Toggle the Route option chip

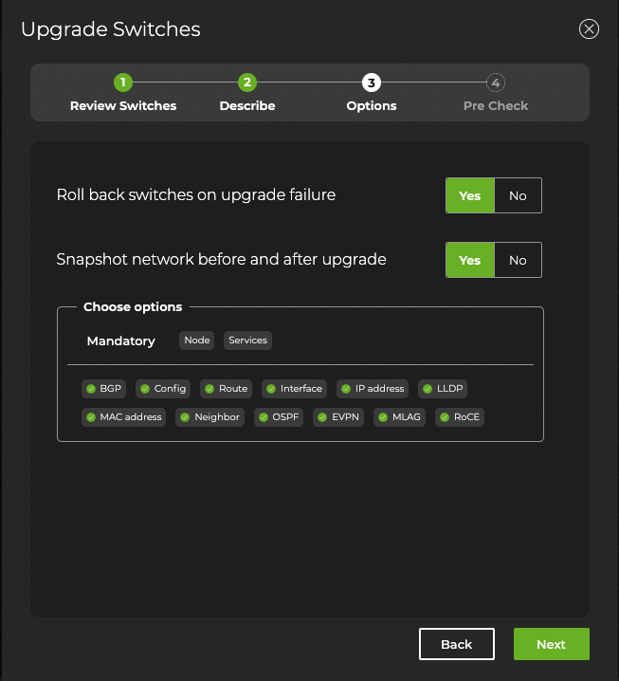[x=226, y=389]
